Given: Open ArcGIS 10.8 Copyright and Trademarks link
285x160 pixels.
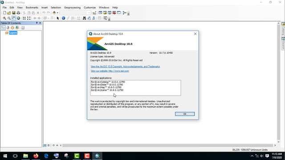Looking at the screenshot, I should [125, 67].
